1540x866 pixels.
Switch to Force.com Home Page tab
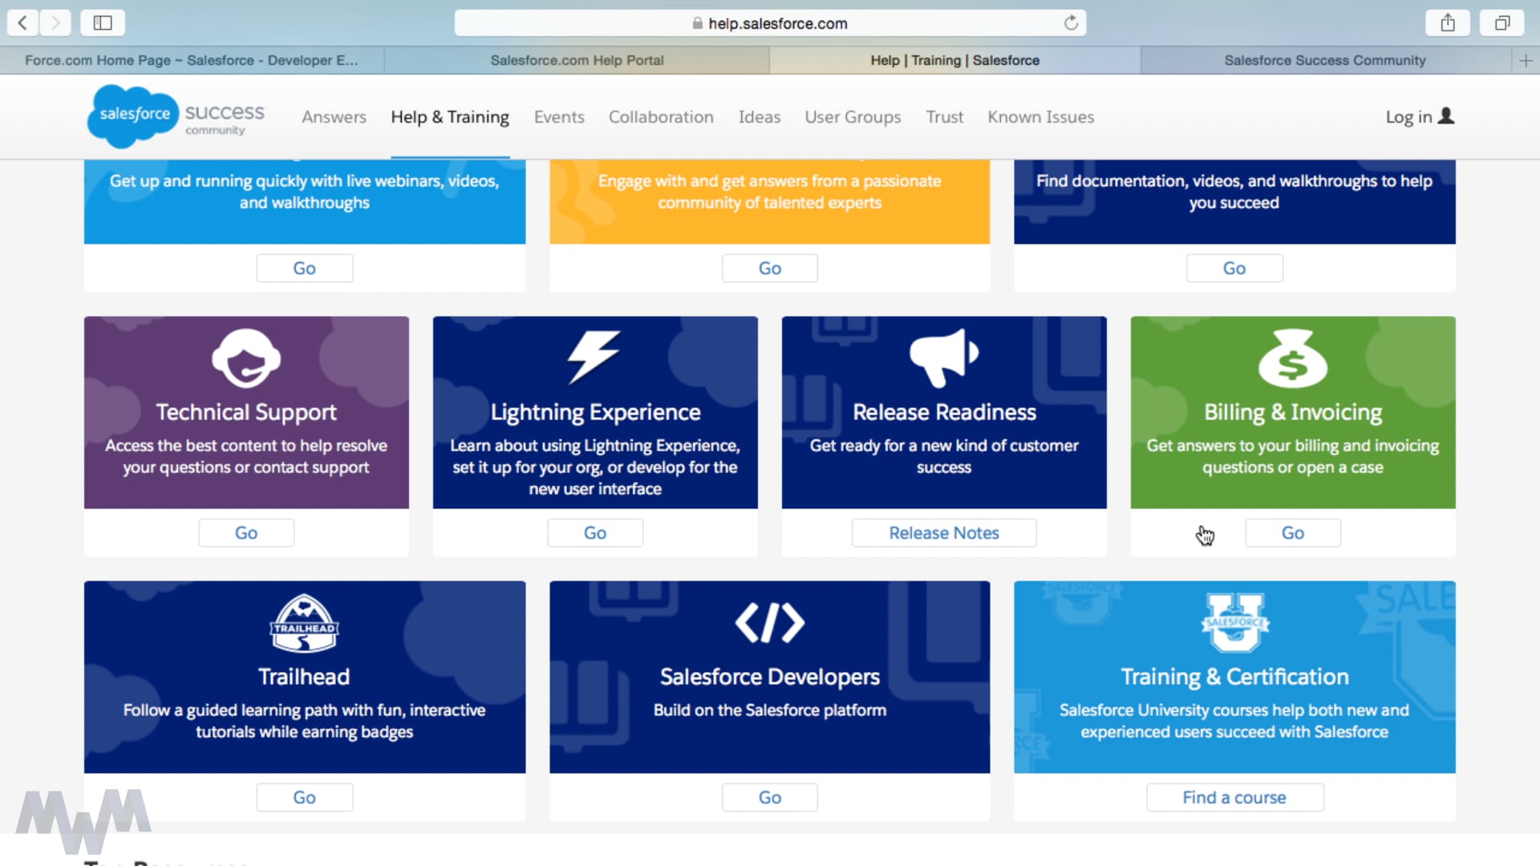(x=192, y=60)
